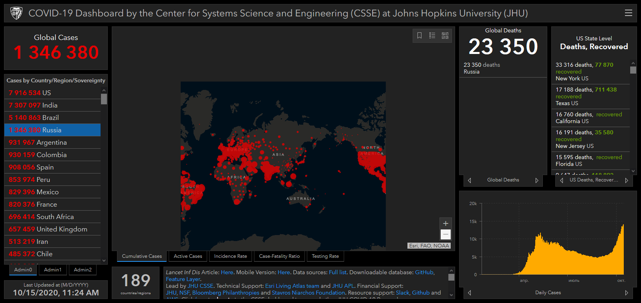Open the basemap gallery grid icon
Screen dimensions: 641x303
point(445,36)
